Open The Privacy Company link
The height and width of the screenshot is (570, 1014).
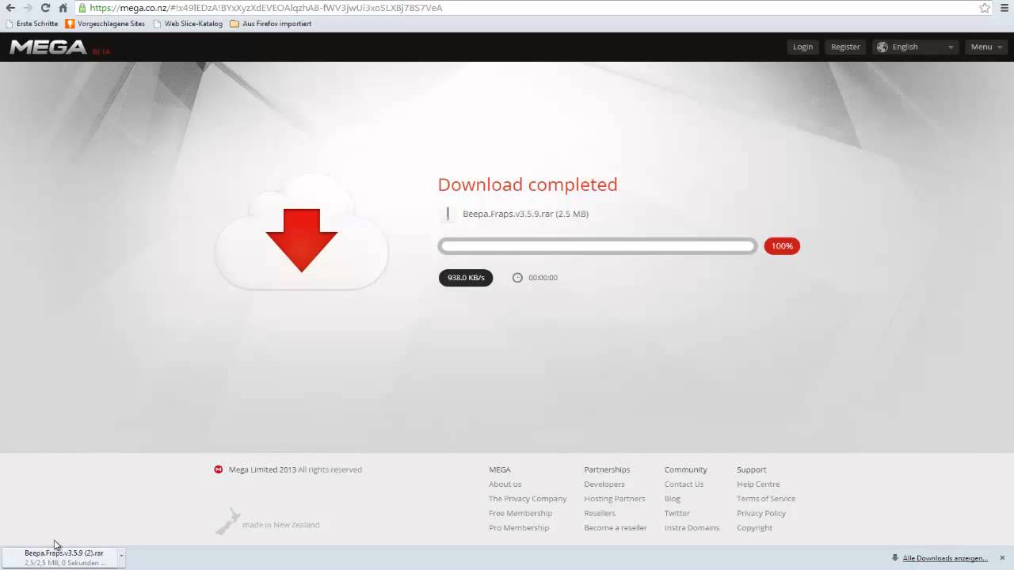(528, 499)
